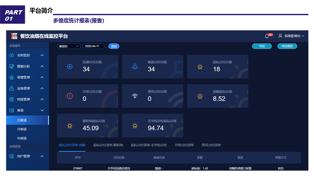Click the platform logo beside 餐饮油烟在线监控平台
The height and width of the screenshot is (176, 314).
click(x=14, y=36)
